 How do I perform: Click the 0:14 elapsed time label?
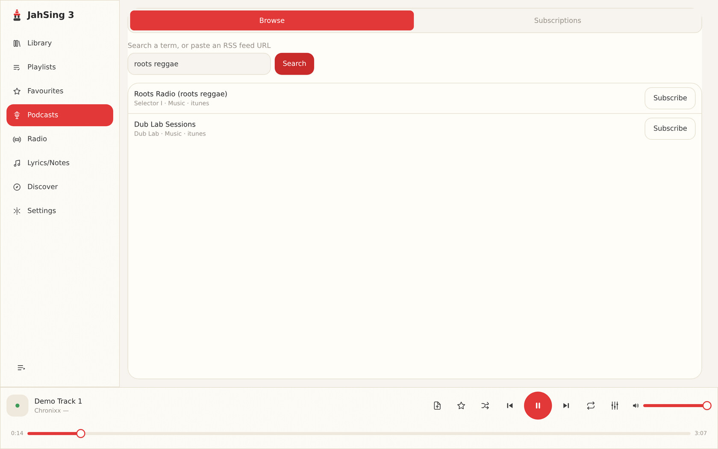(x=17, y=433)
